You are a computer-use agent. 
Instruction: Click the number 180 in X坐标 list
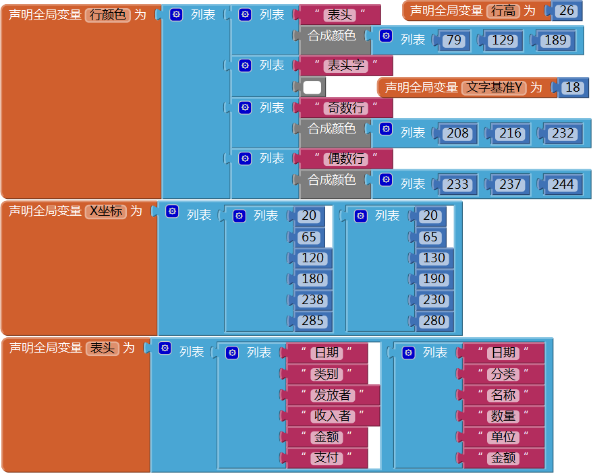(312, 279)
